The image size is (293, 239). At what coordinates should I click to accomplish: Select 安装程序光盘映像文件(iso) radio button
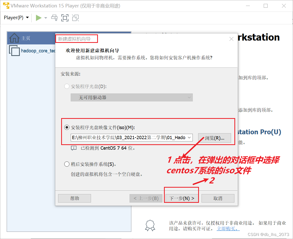(67, 127)
